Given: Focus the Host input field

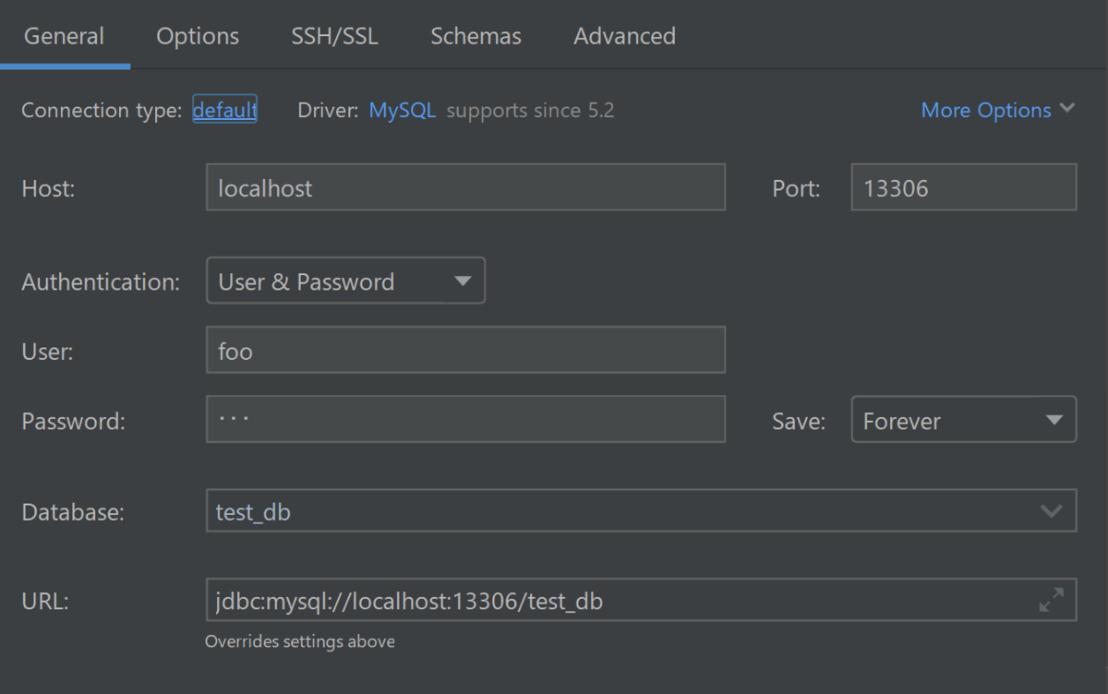Looking at the screenshot, I should coord(465,188).
